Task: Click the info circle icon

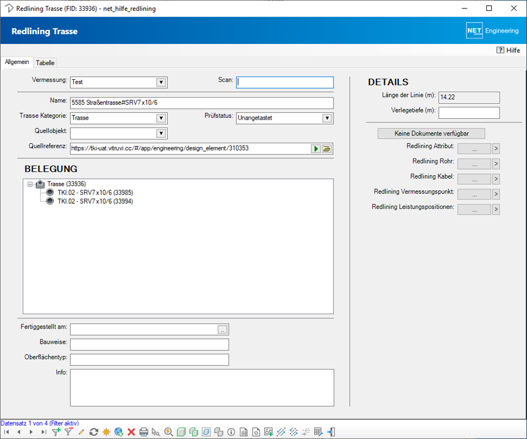Action: click(x=231, y=432)
